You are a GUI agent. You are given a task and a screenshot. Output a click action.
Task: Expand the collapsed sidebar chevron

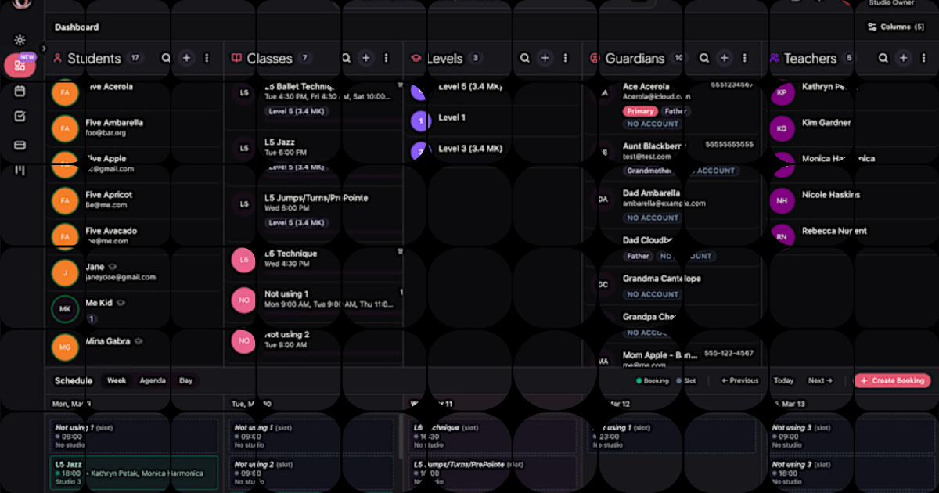pos(44,49)
